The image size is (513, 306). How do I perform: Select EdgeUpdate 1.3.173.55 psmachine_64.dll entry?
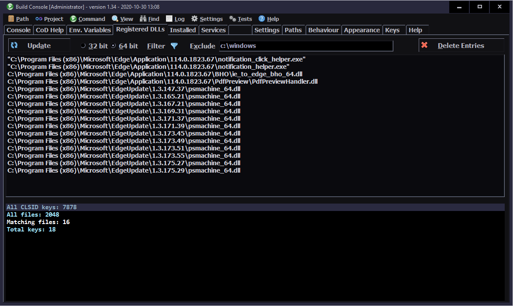(x=124, y=156)
